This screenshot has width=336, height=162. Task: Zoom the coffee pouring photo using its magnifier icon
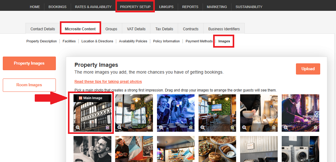point(244,127)
